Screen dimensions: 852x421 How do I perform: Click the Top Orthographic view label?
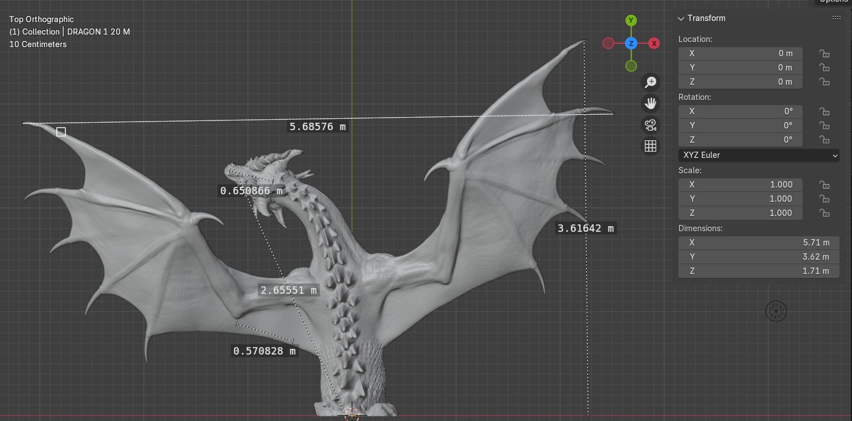(x=42, y=19)
